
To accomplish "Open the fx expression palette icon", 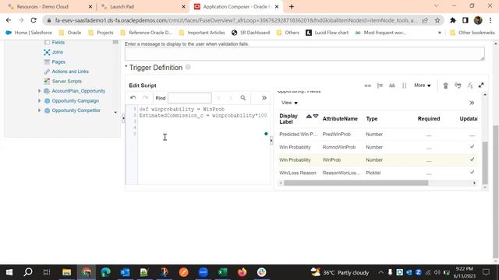I will point(470,86).
